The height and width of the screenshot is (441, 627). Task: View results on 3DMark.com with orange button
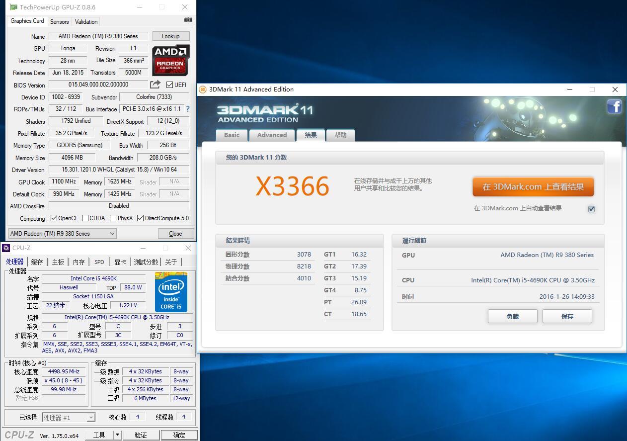[x=533, y=187]
